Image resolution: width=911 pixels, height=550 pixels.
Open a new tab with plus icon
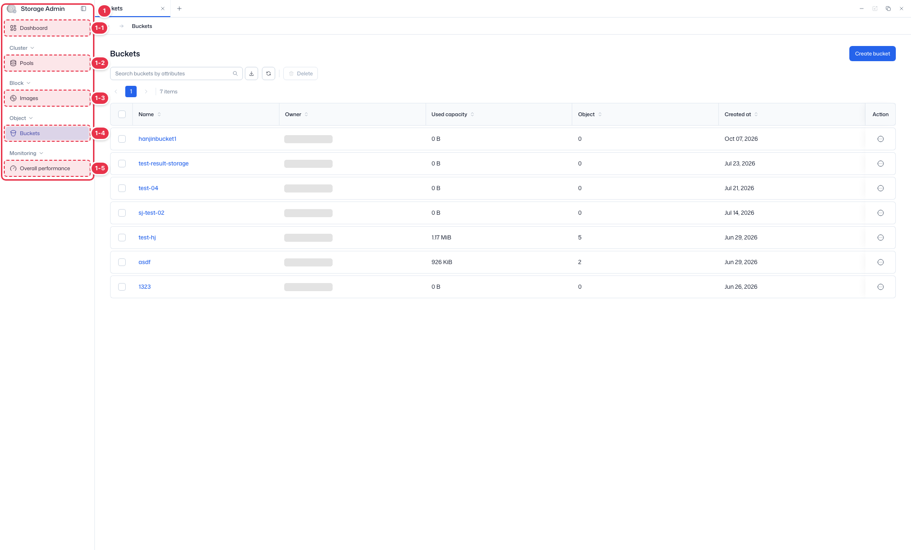(179, 9)
